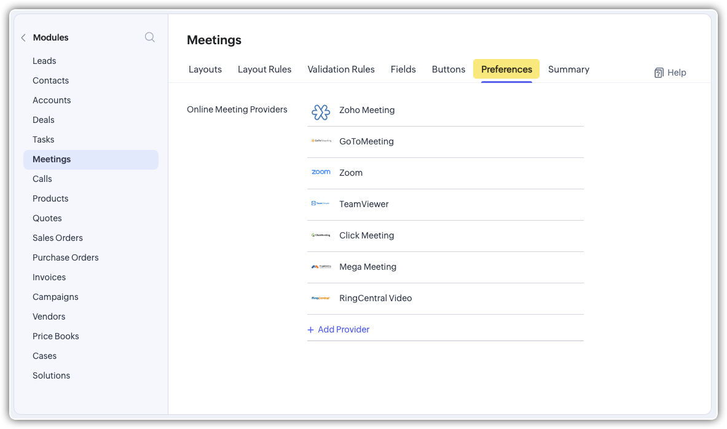Click the Zoho Meeting logo icon
The image size is (727, 429).
321,111
